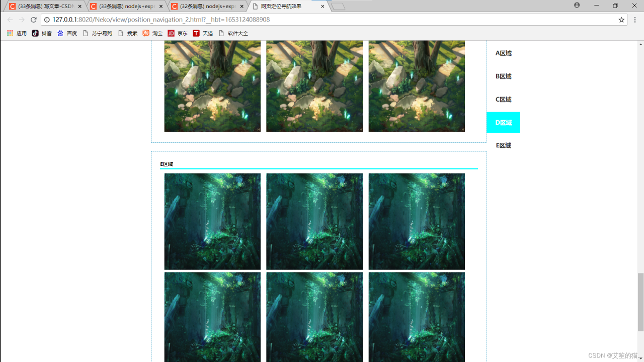Jump to C区域 in side navigation
The height and width of the screenshot is (362, 644).
(x=503, y=100)
